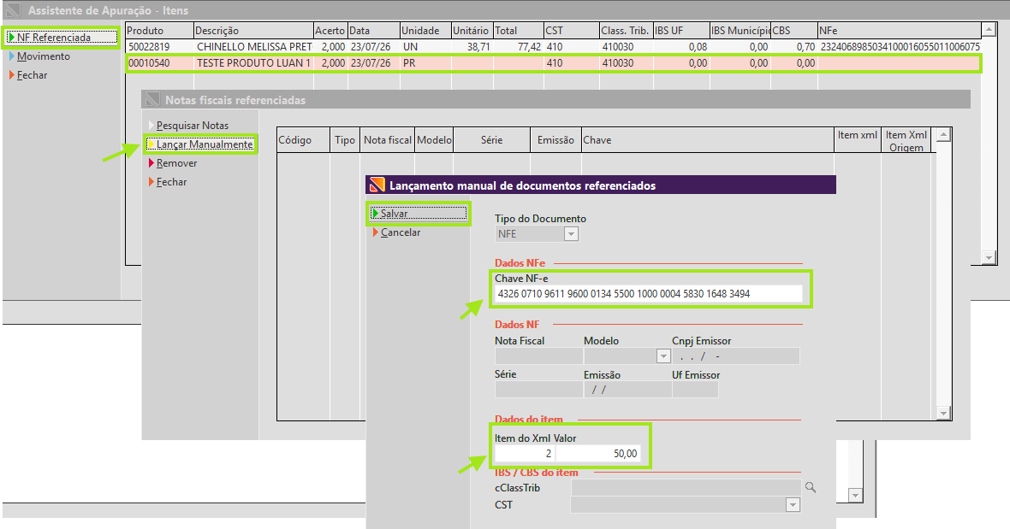Click the Emissão column header in notes grid
1010x529 pixels.
pos(555,140)
